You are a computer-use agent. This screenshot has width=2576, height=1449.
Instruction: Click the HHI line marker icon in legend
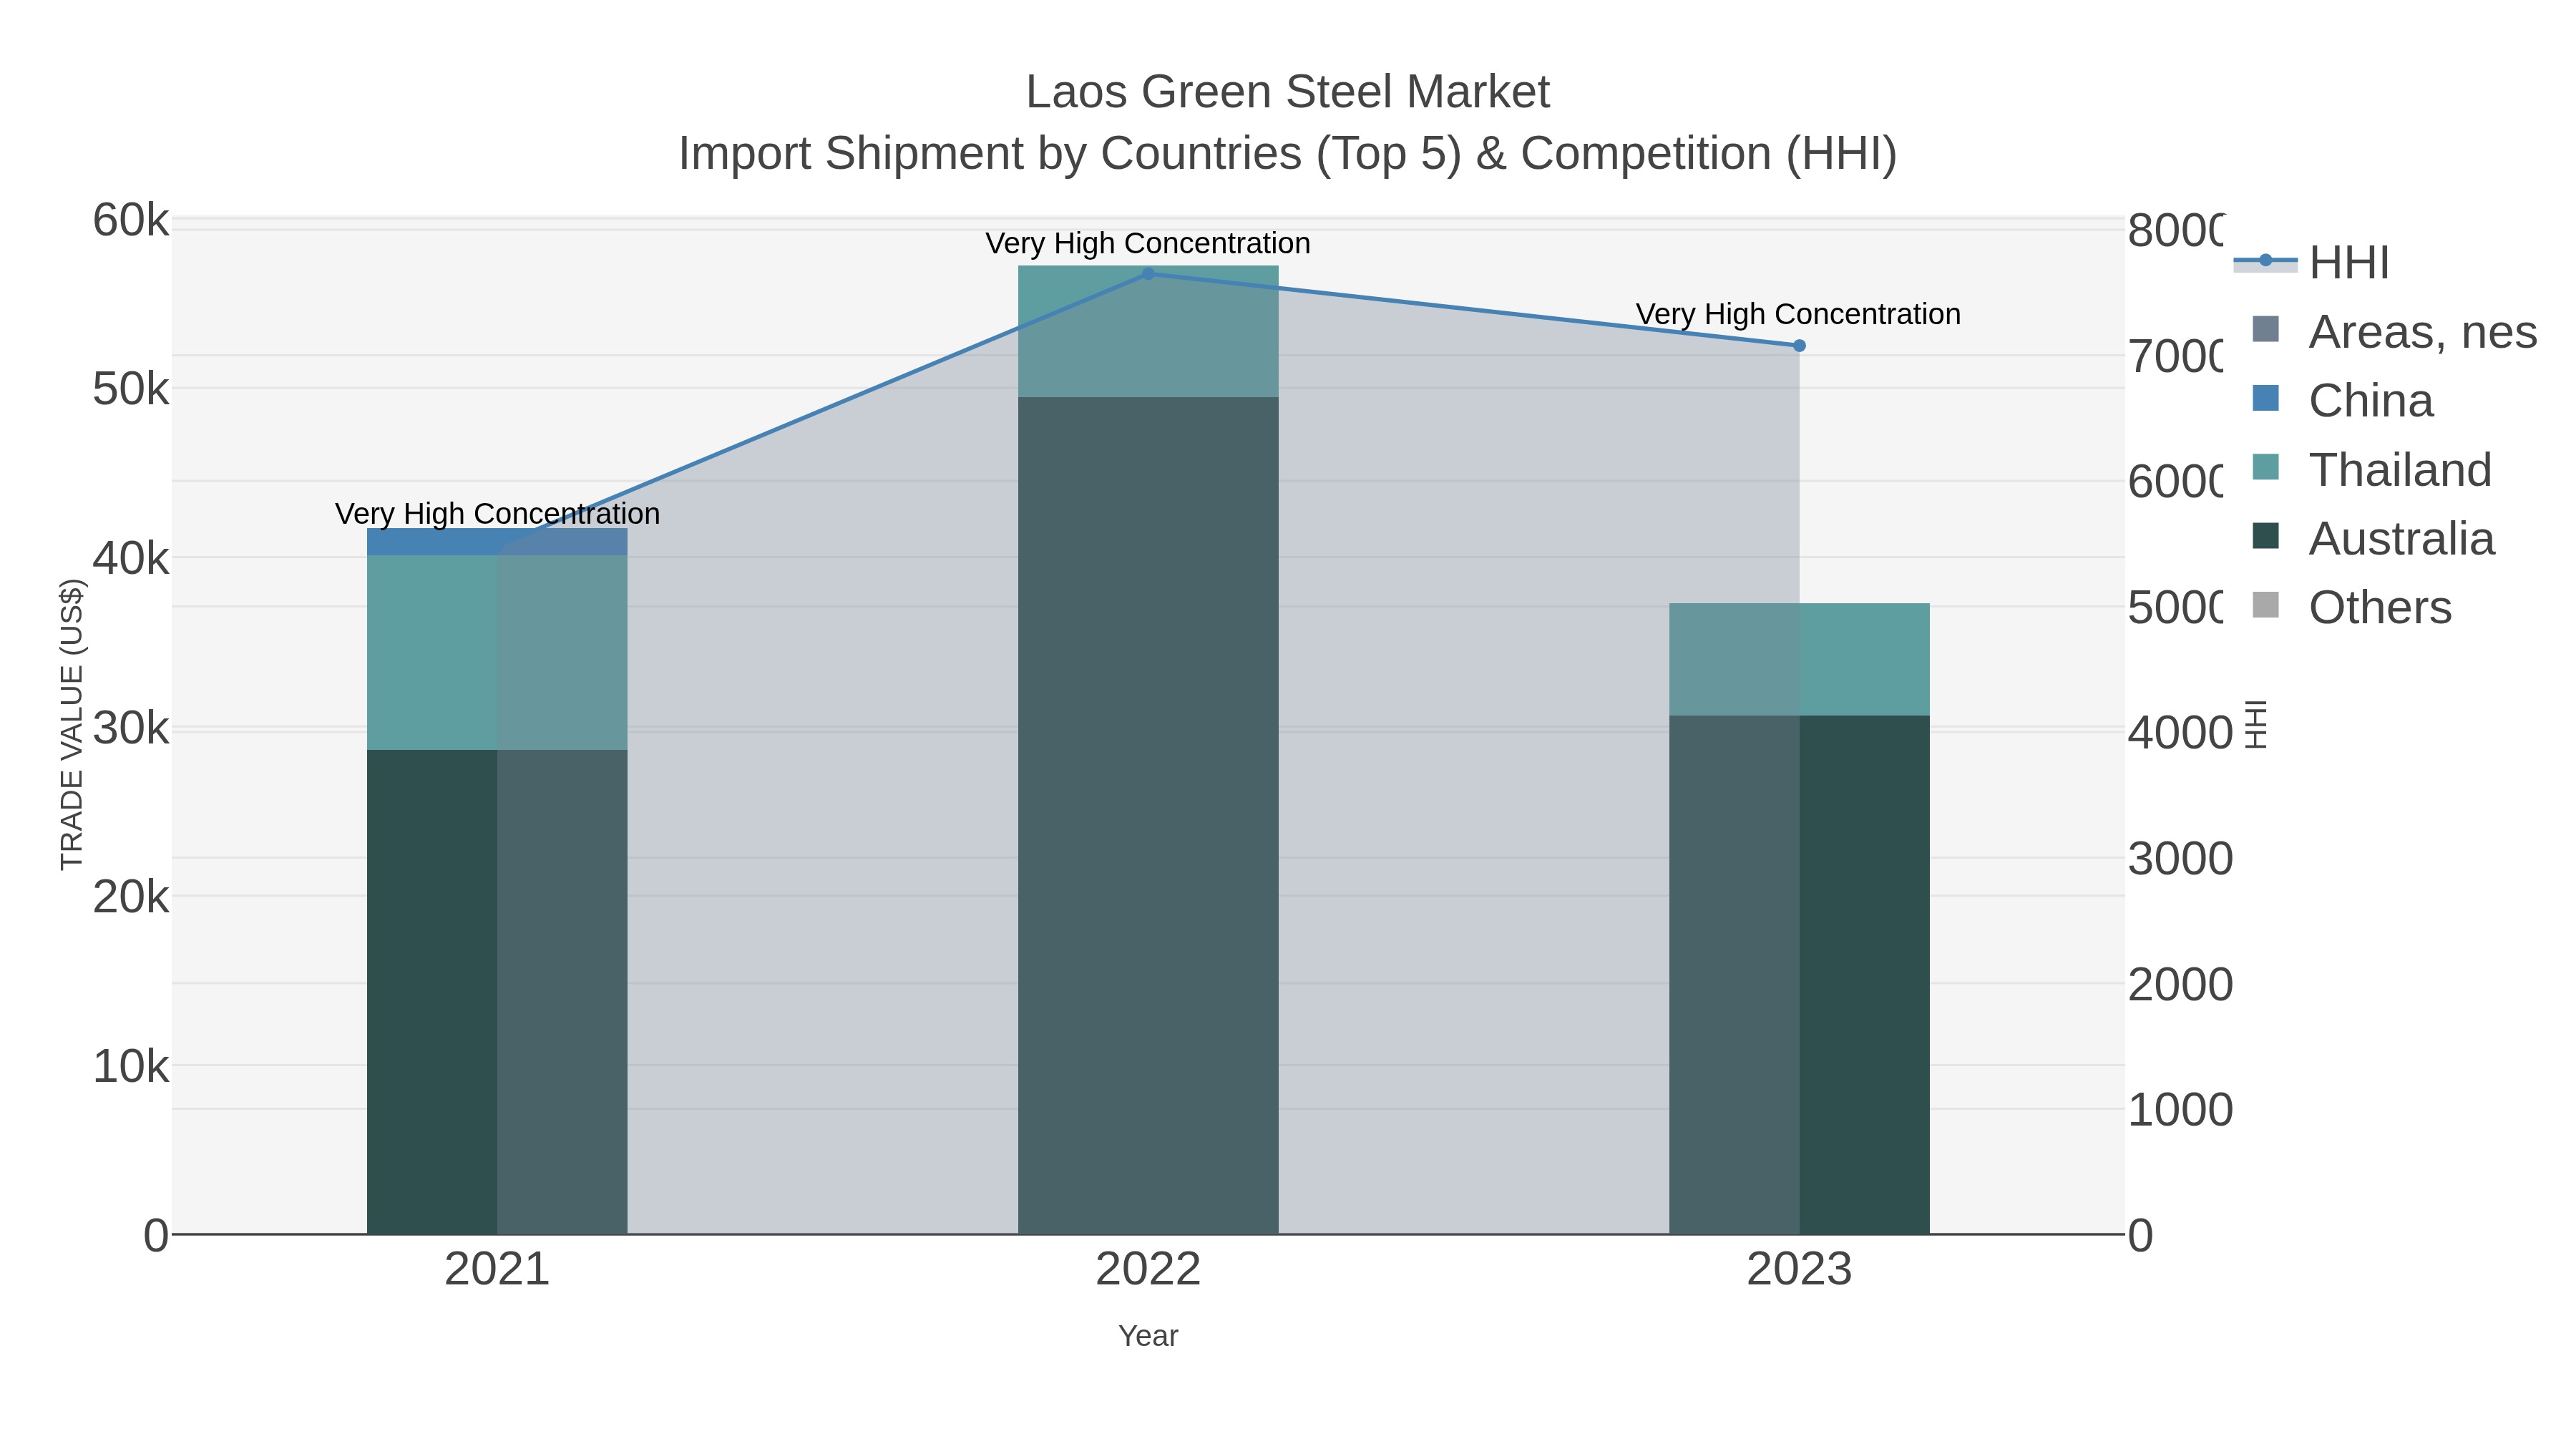click(2265, 261)
